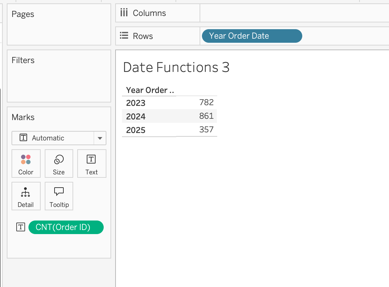Image resolution: width=389 pixels, height=287 pixels.
Task: Select the 357 value cell
Action: tap(206, 130)
